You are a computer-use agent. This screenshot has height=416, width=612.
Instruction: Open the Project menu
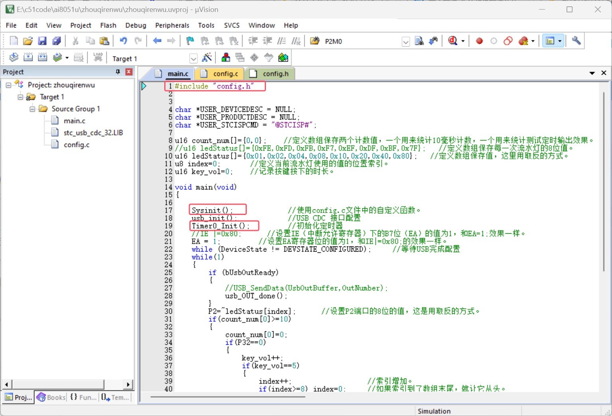pos(81,25)
